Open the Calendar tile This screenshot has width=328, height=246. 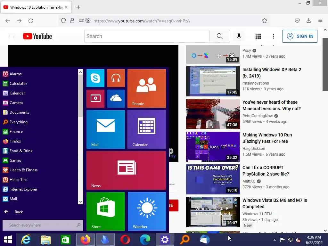(147, 129)
